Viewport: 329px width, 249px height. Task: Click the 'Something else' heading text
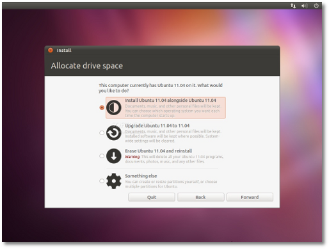click(141, 176)
